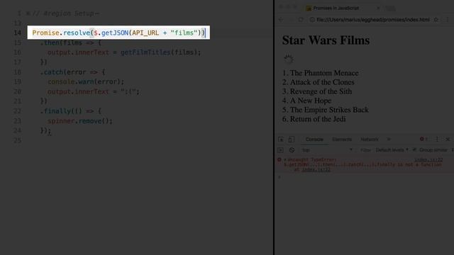This screenshot has height=255, width=454.
Task: Clear the console icon
Action: (x=292, y=150)
